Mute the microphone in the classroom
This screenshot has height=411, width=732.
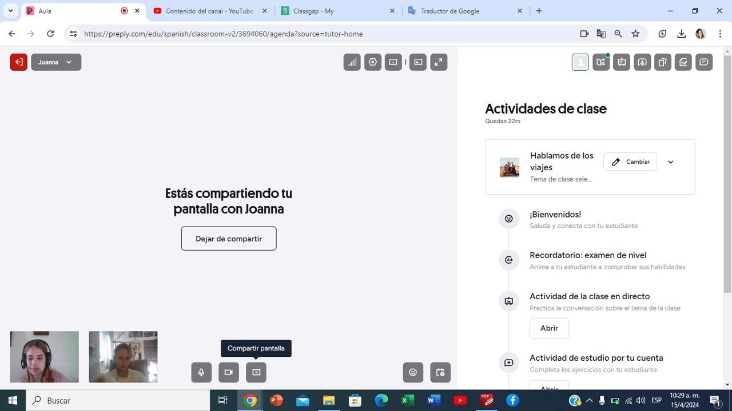(201, 372)
